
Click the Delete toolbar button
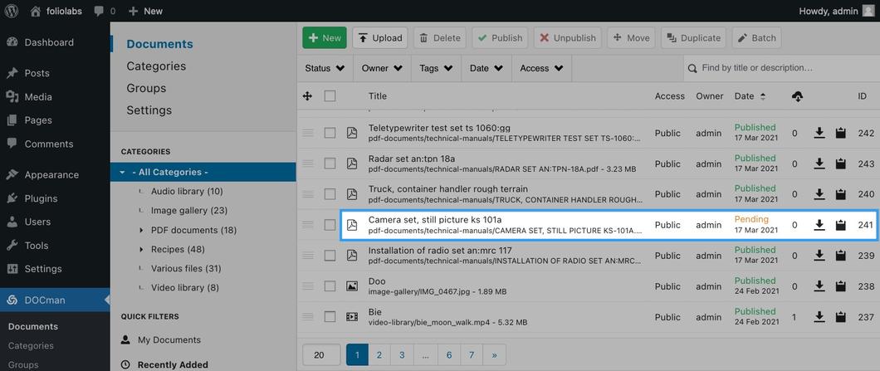[440, 37]
